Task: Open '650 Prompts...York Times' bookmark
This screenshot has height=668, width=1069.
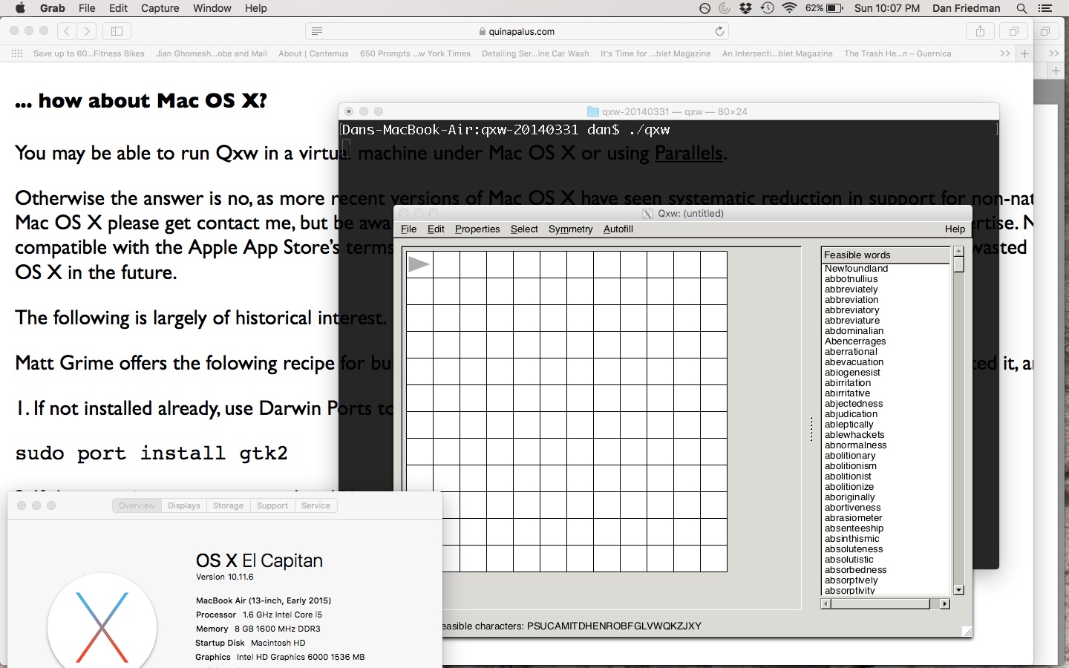Action: click(x=415, y=53)
